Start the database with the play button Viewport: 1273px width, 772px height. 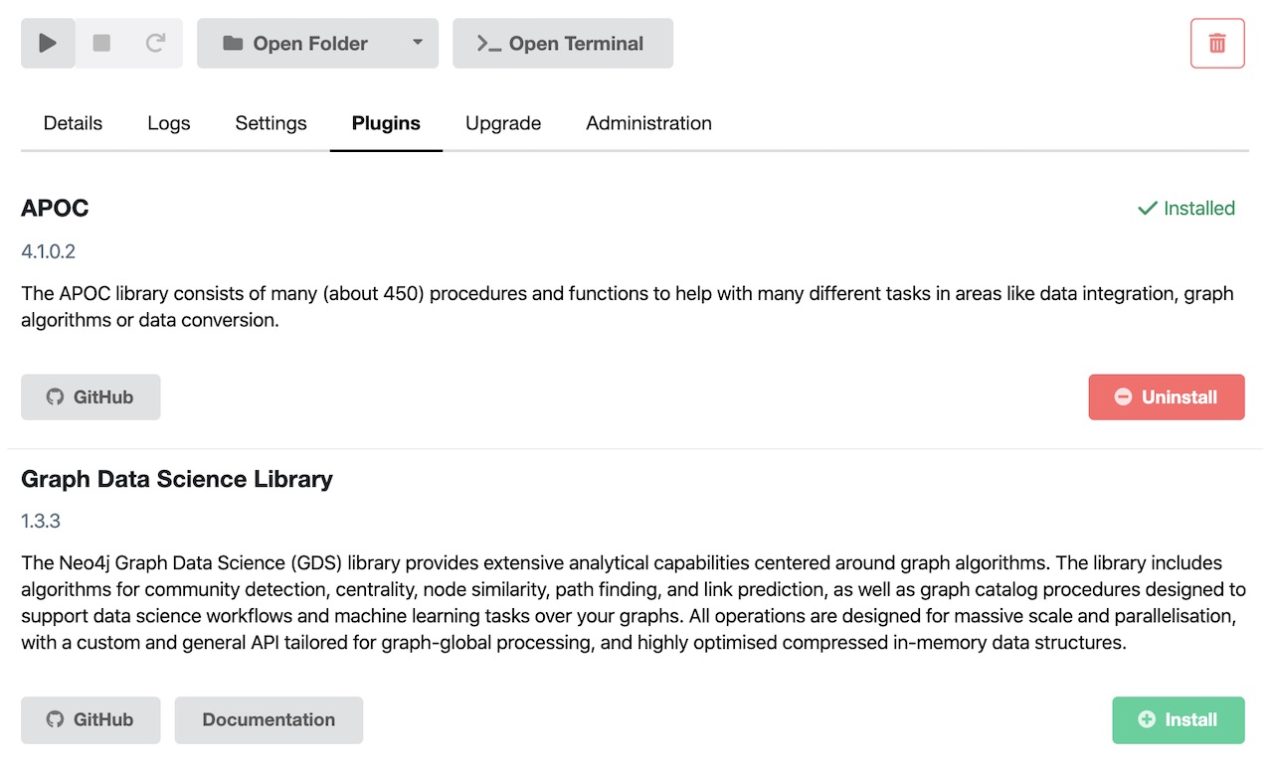[48, 43]
